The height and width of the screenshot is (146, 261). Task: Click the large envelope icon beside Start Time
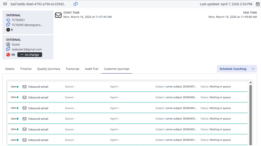tap(58, 15)
